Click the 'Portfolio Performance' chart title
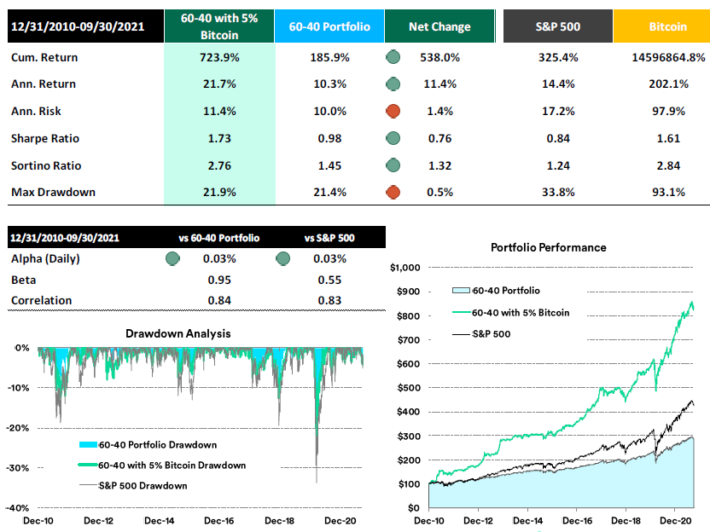Image resolution: width=710 pixels, height=532 pixels. pos(549,247)
